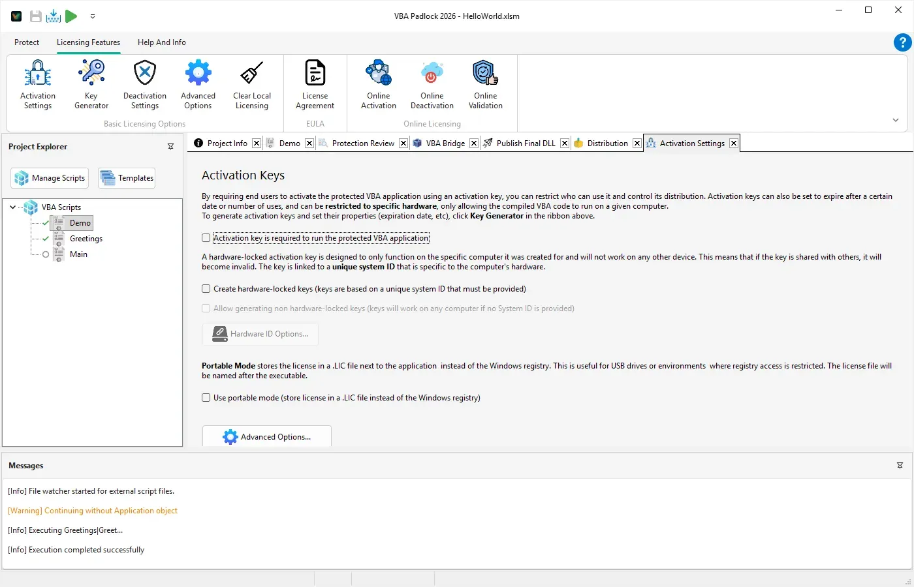Toggle the Greetings script check mark

click(x=46, y=239)
